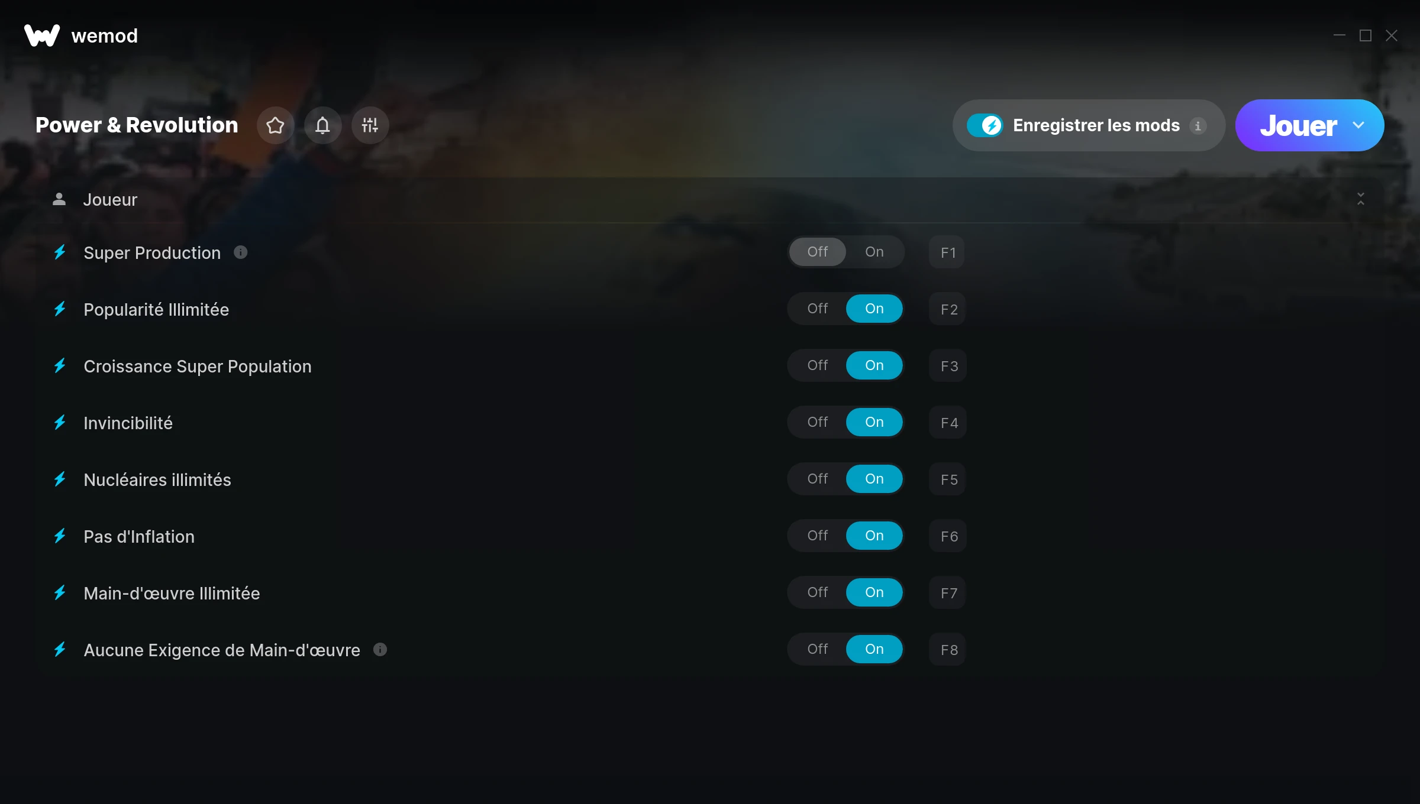Open dropdown arrow on Jouer button
Image resolution: width=1420 pixels, height=804 pixels.
[1358, 125]
